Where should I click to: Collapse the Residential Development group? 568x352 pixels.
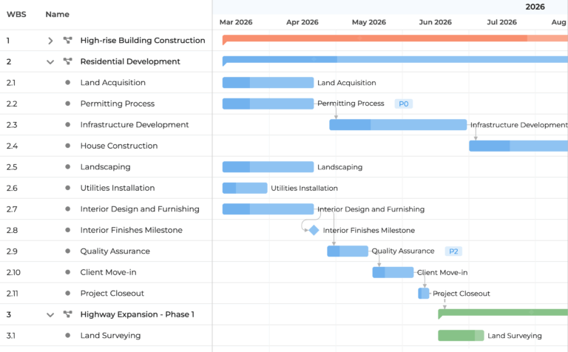(50, 62)
